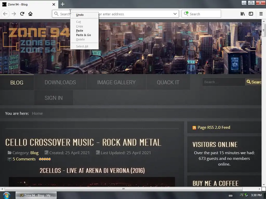Expand the address bar history dropdown arrow
266x199 pixels.
(x=175, y=14)
